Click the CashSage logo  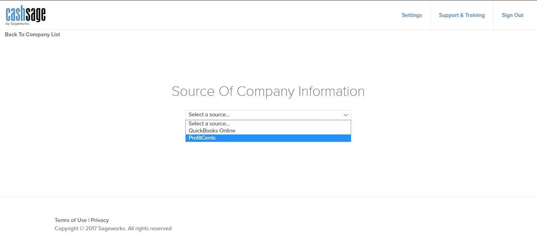[x=26, y=16]
